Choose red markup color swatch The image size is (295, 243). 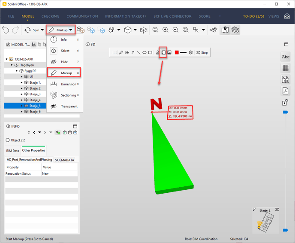point(177,52)
